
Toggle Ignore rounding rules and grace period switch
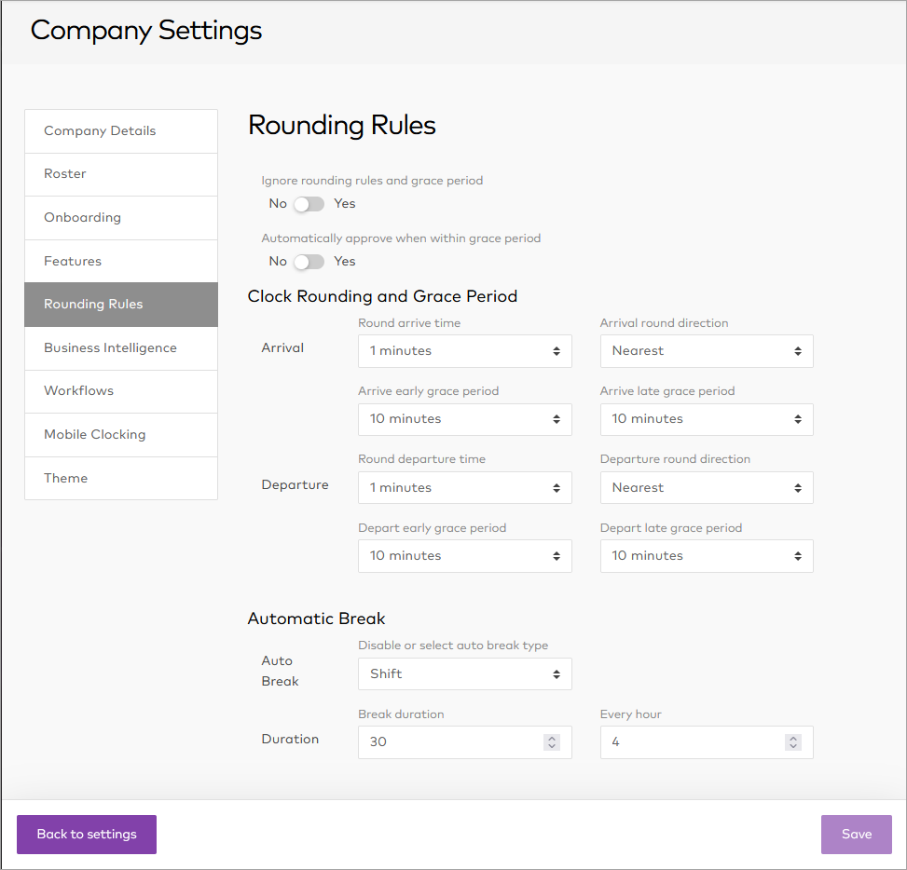(x=309, y=204)
